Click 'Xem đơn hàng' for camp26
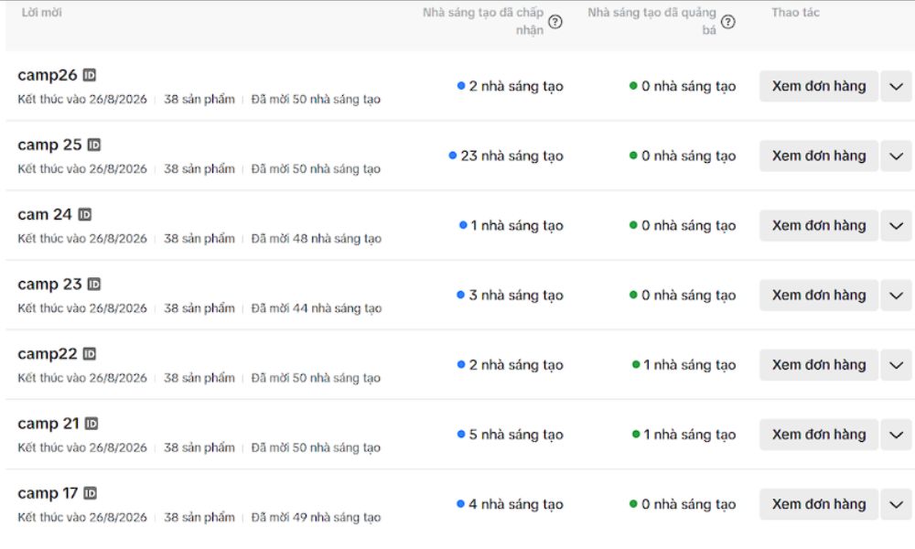Viewport: 915px width, 549px height. [819, 86]
